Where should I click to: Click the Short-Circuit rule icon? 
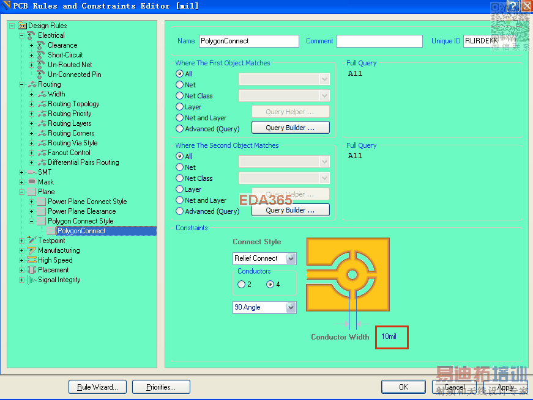click(x=41, y=55)
